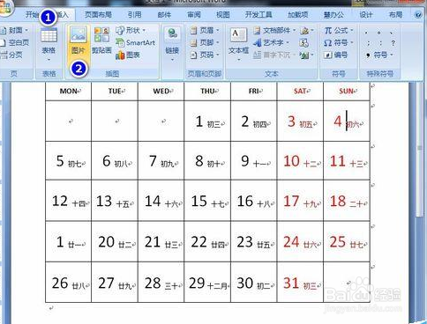This screenshot has height=324, width=427.
Task: Insert a 公式 equation
Action: [338, 30]
